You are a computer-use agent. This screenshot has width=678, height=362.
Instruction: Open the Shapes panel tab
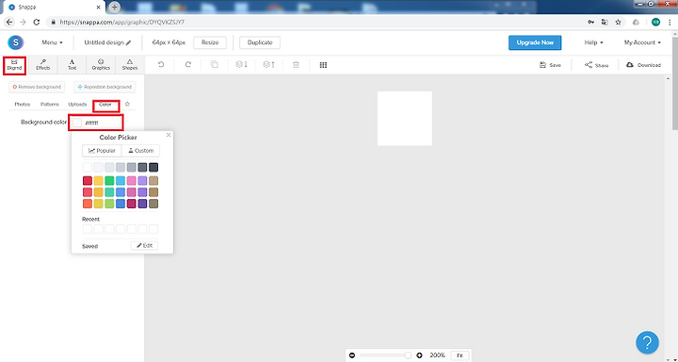(130, 65)
